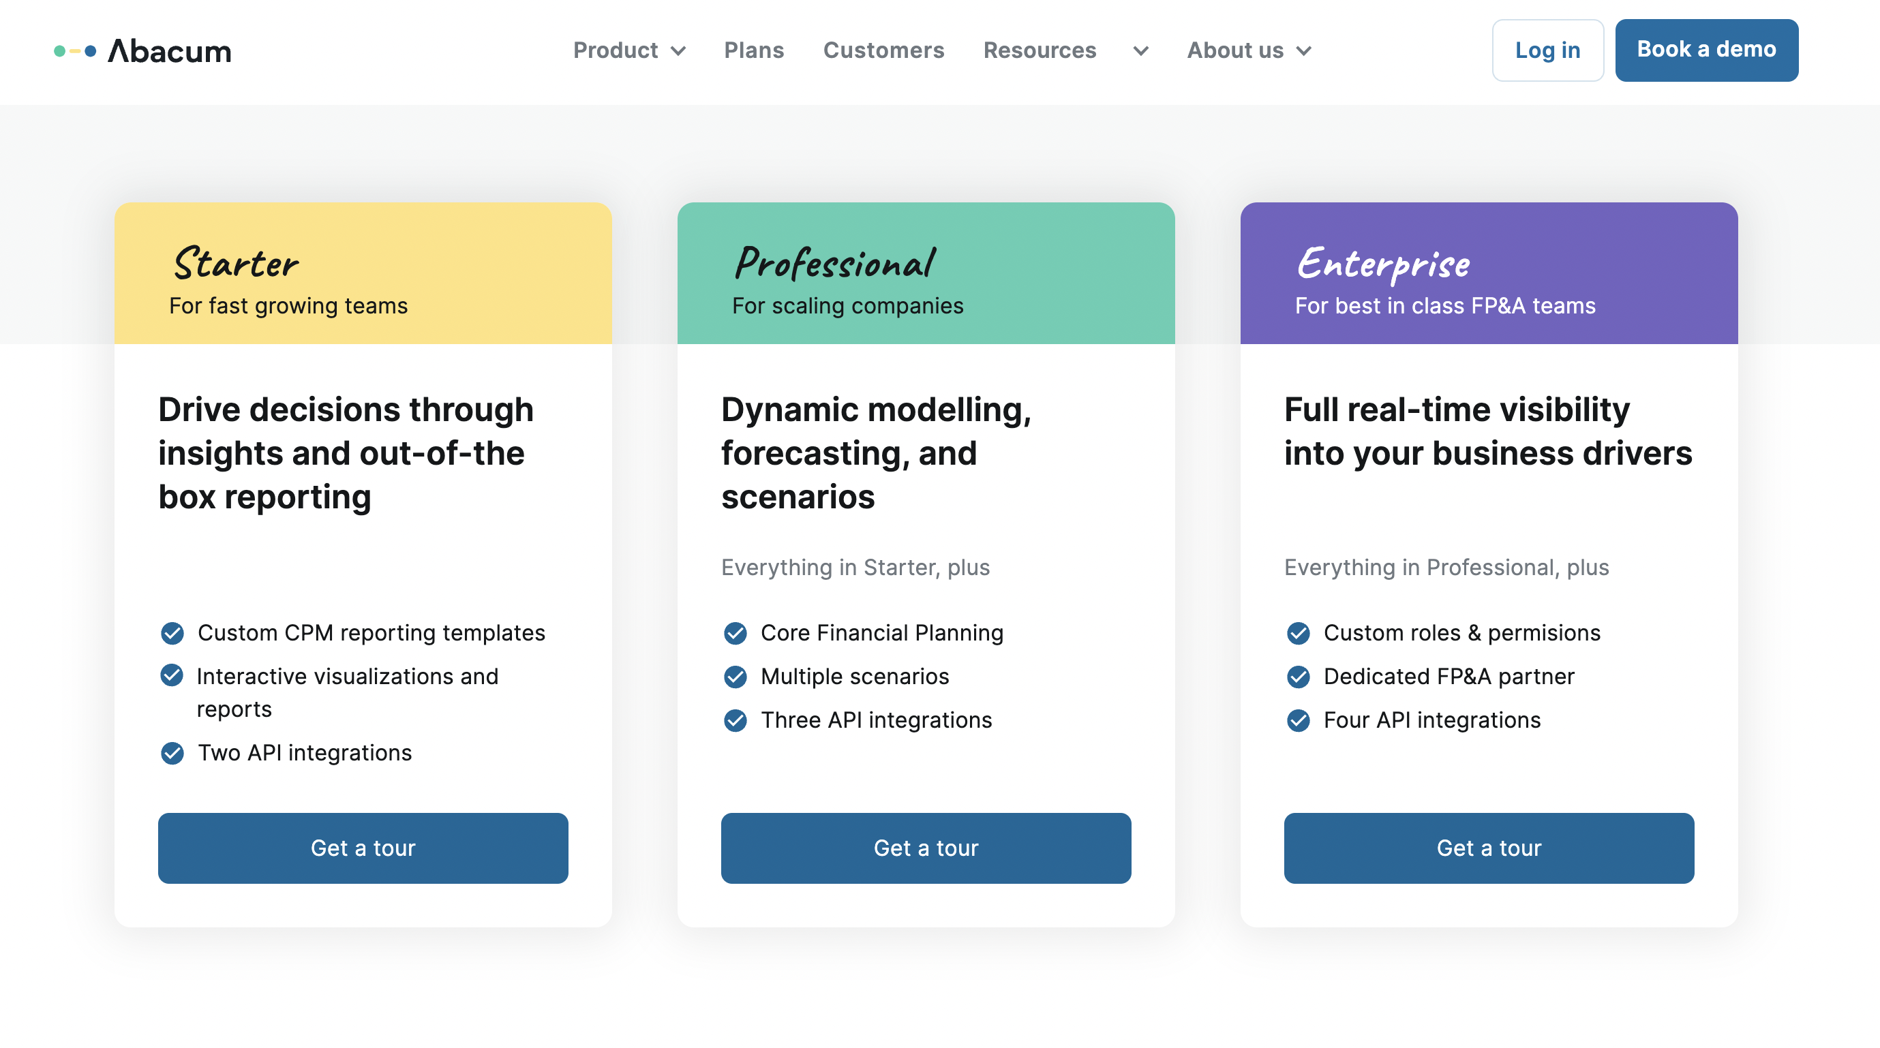The height and width of the screenshot is (1048, 1880).
Task: Open the Resources dropdown chevron
Action: coord(1140,51)
